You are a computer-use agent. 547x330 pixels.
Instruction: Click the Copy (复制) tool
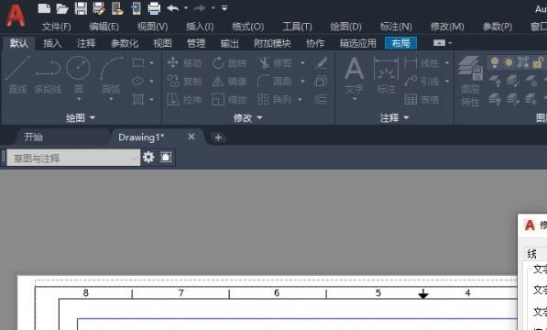pos(184,82)
